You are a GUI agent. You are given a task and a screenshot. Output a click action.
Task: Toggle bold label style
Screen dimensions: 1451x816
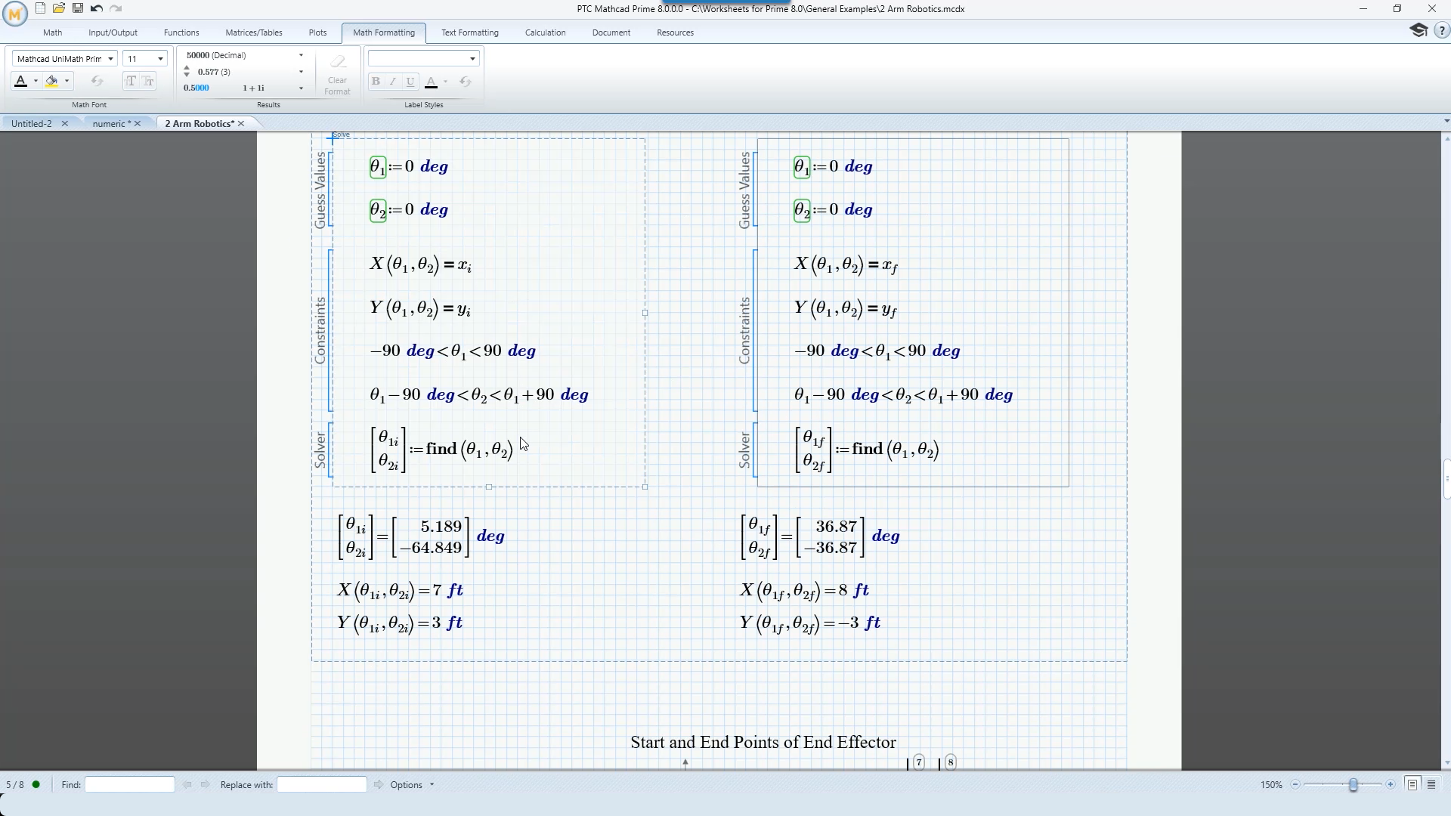click(x=376, y=82)
